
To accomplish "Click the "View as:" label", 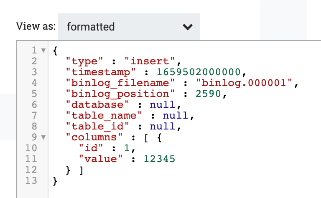I will click(x=36, y=26).
